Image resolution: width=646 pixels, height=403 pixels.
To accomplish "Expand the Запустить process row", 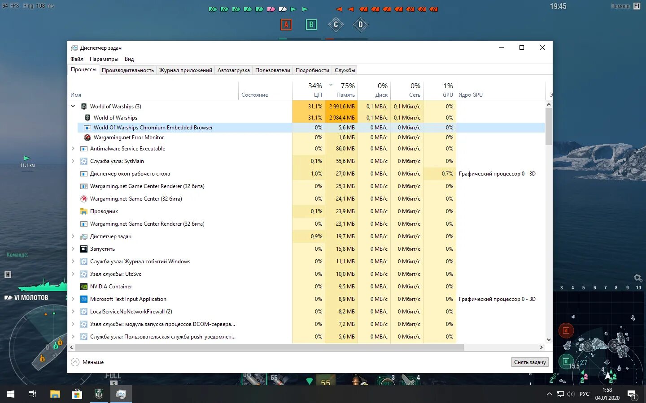I will [73, 249].
